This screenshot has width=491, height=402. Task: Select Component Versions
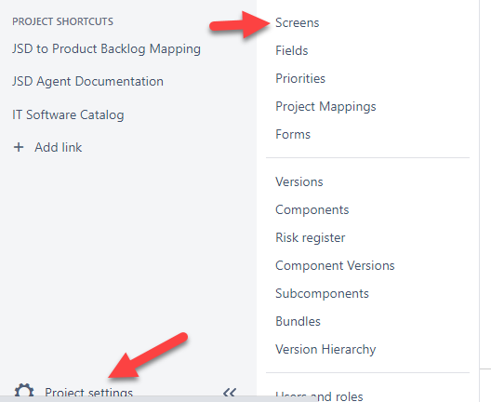tap(335, 266)
